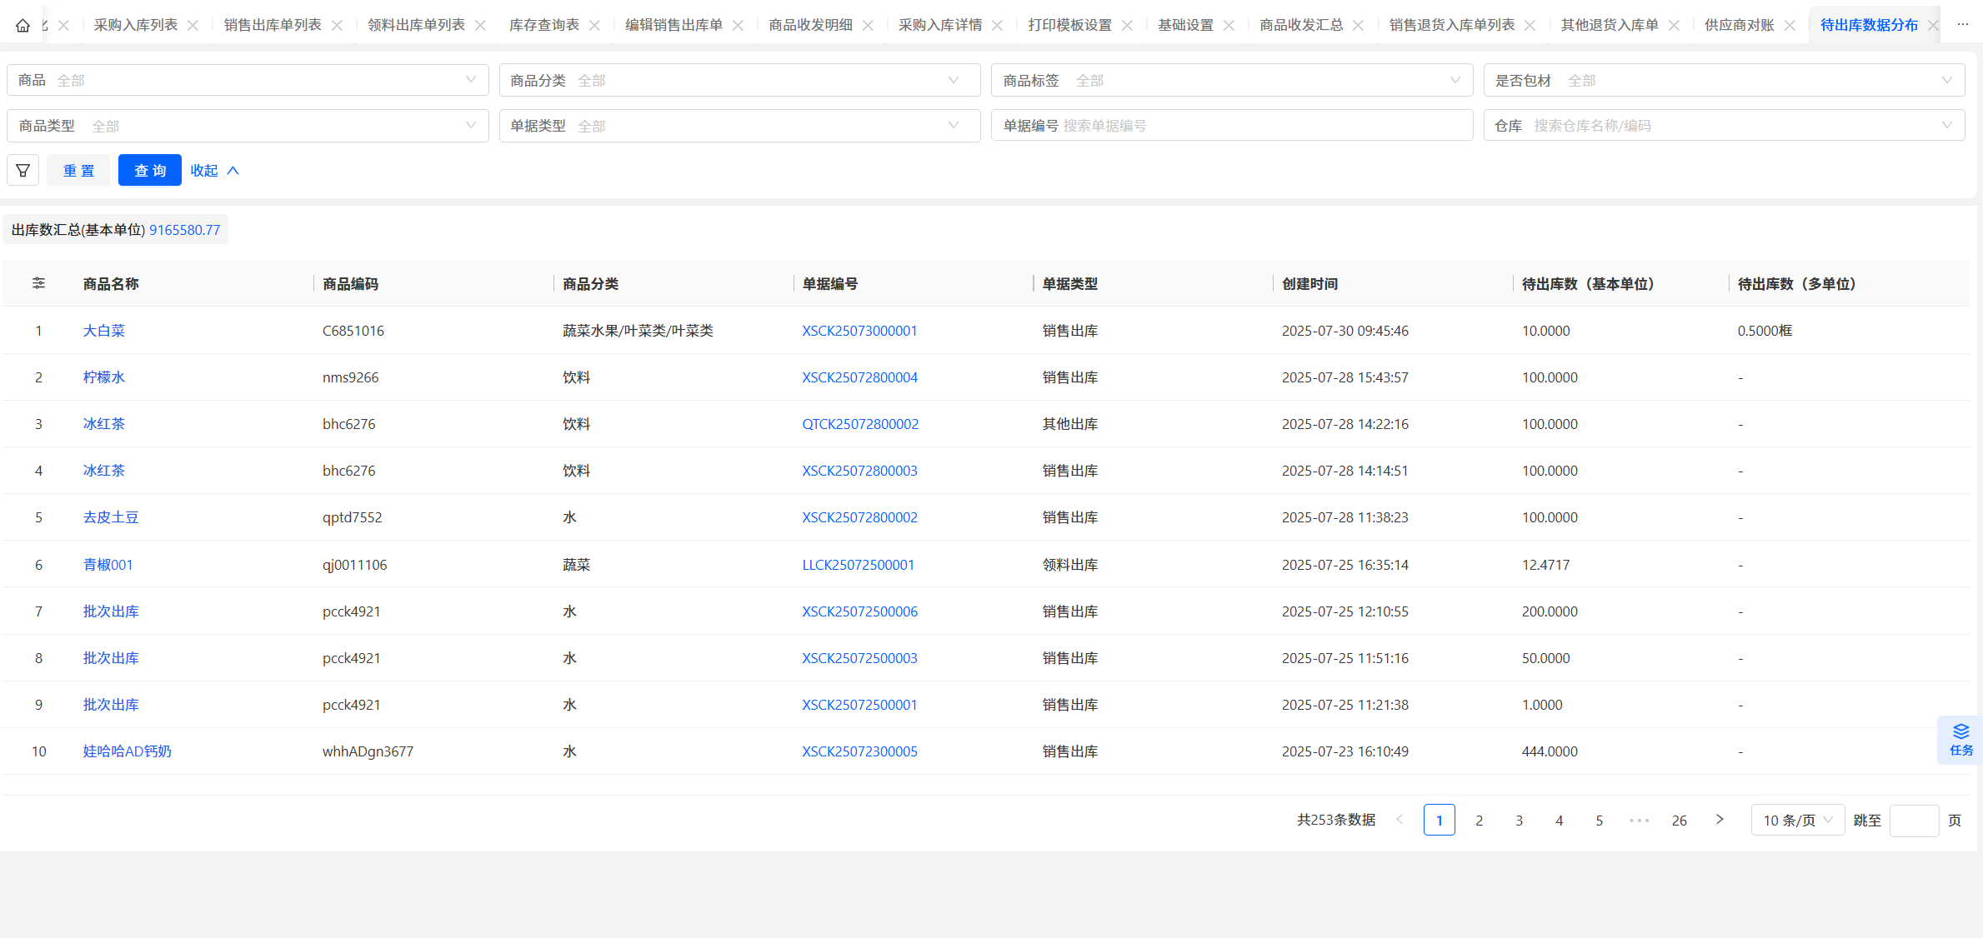Click the 0.5000框 multi-unit cell

1765,331
